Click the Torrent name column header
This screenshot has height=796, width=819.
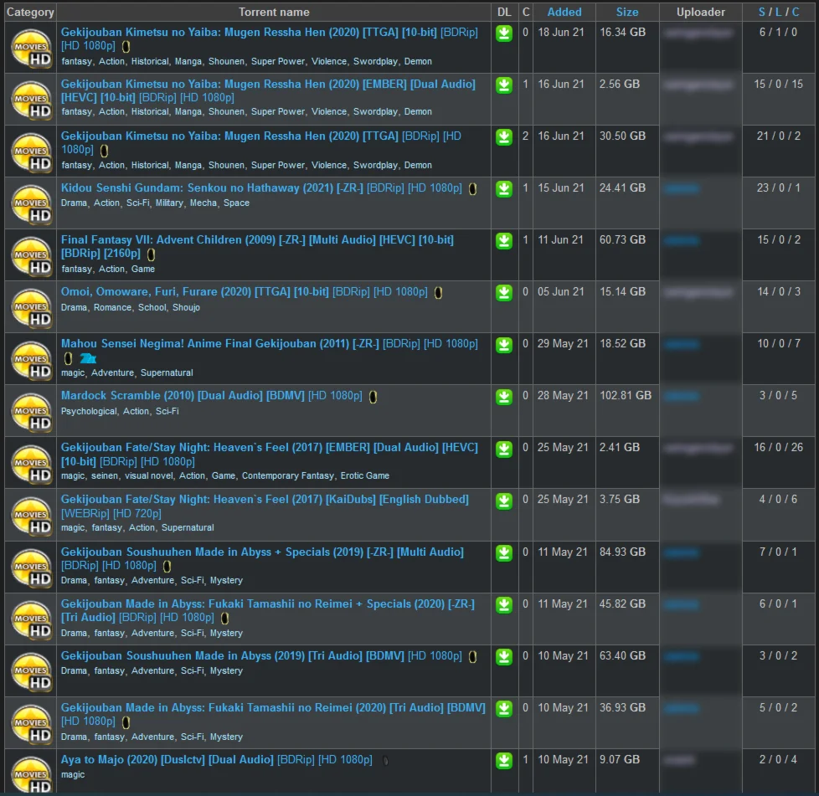click(274, 12)
